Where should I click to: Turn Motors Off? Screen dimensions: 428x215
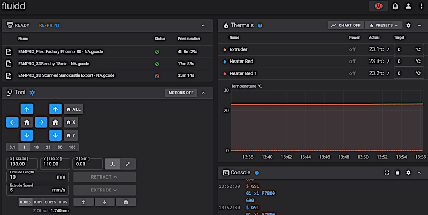181,93
